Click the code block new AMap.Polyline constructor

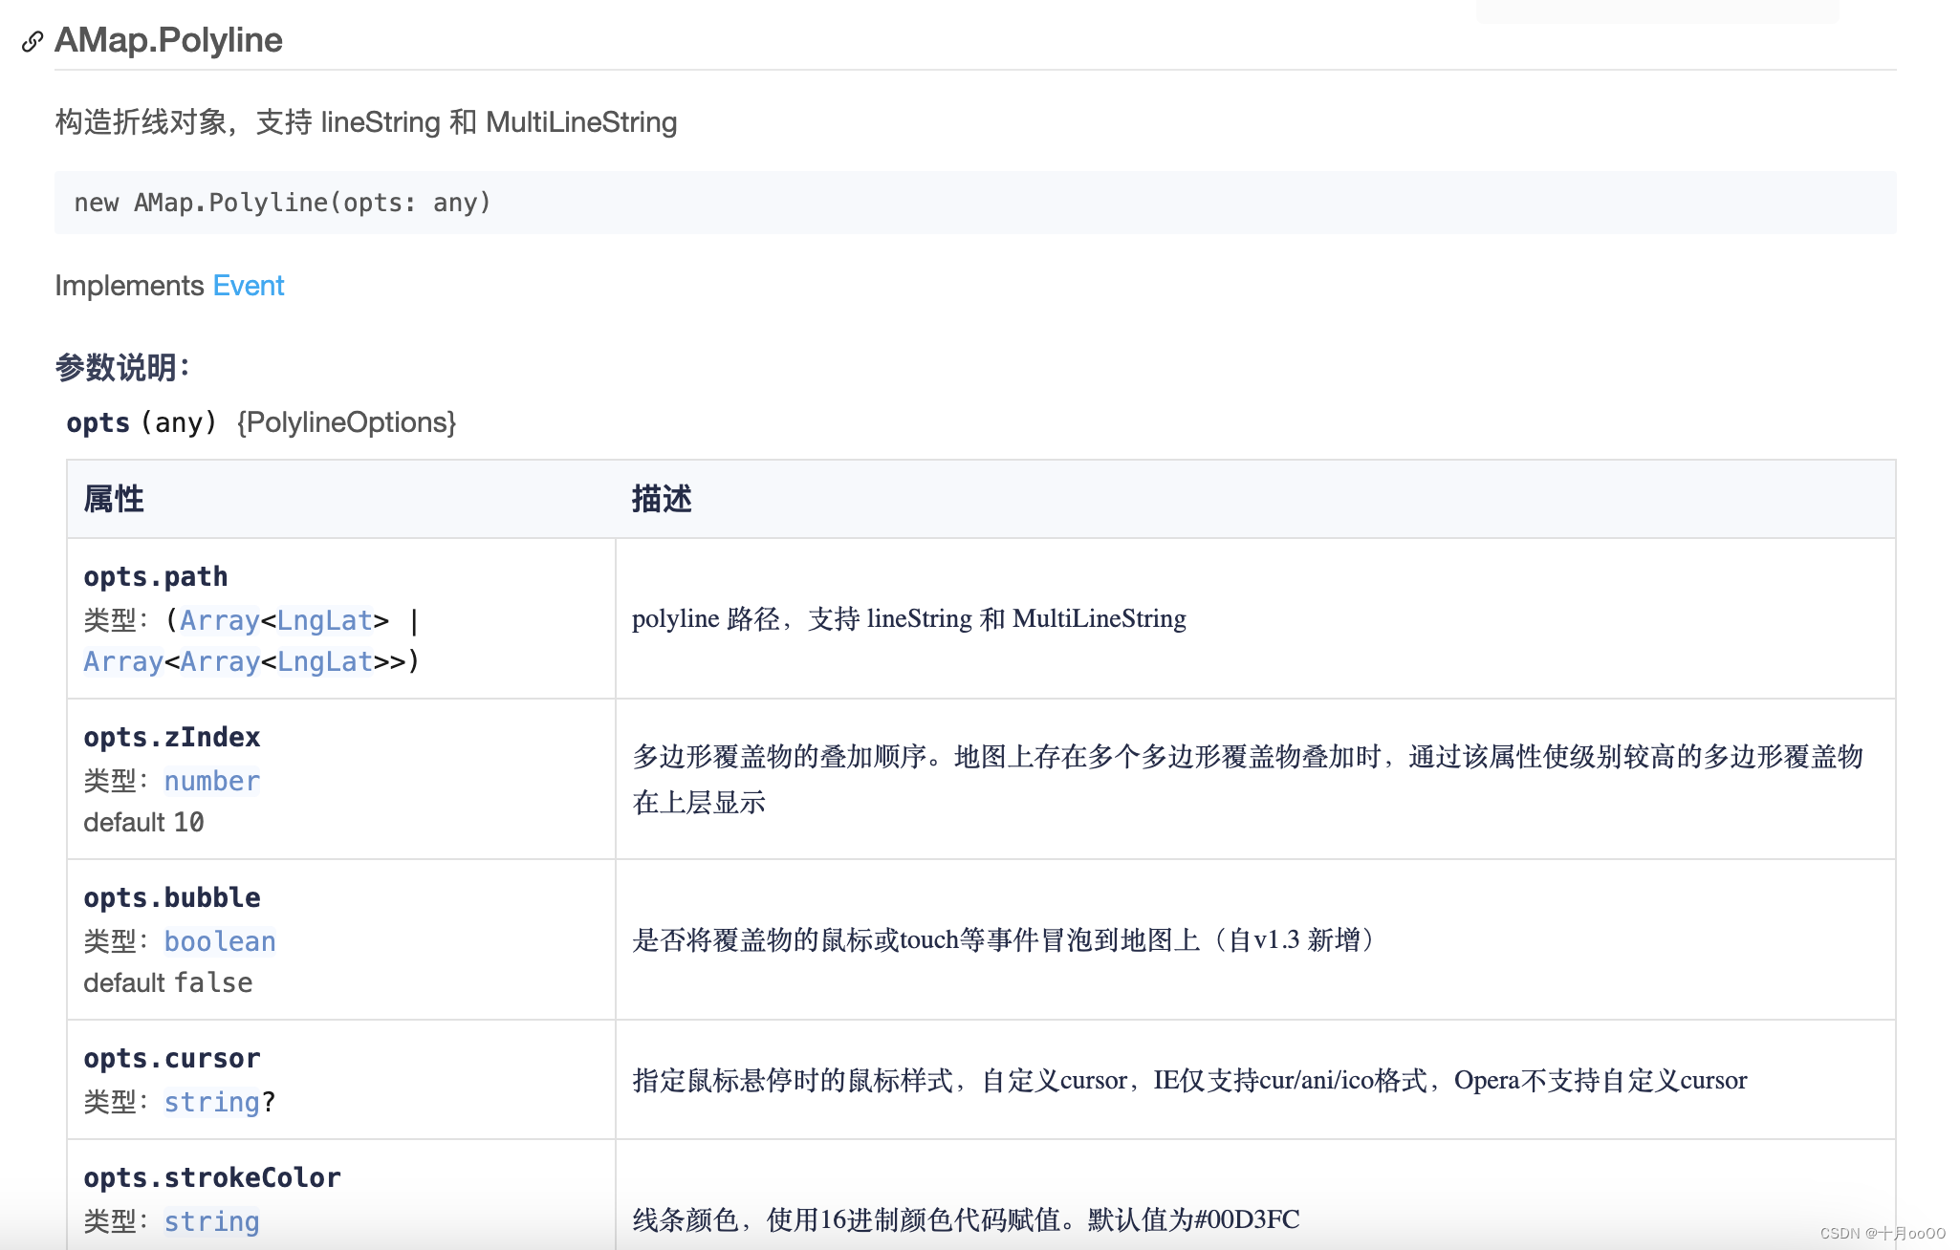click(282, 203)
